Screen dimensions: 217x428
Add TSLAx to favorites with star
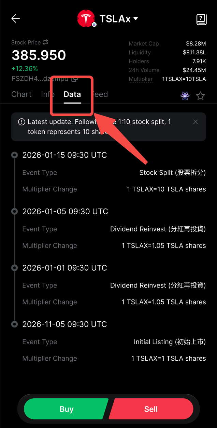click(201, 96)
